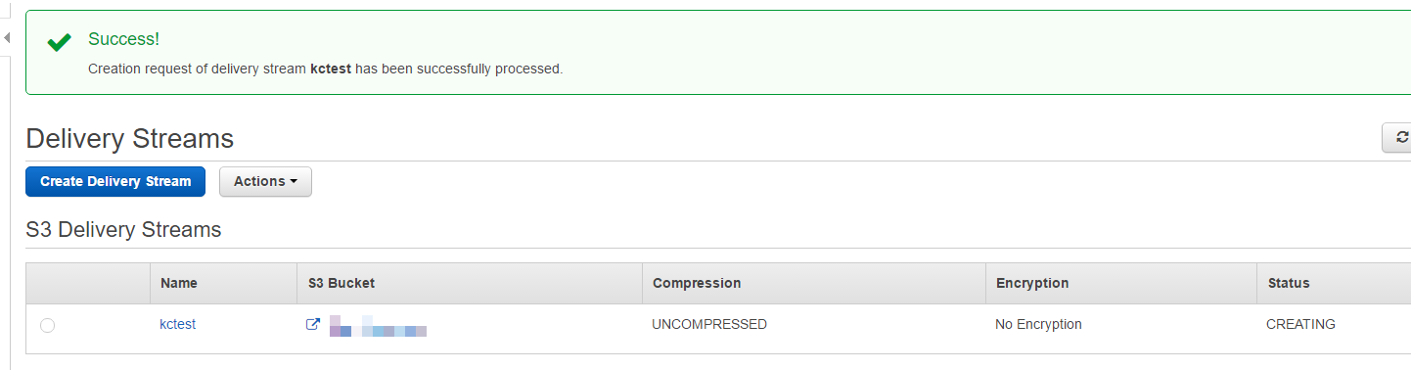Image resolution: width=1411 pixels, height=370 pixels.
Task: Open the kctest delivery stream link
Action: pyautogui.click(x=178, y=324)
